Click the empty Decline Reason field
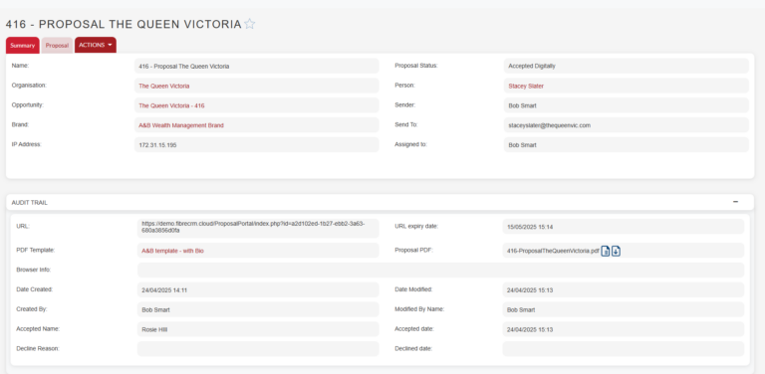This screenshot has width=765, height=374. coord(258,349)
